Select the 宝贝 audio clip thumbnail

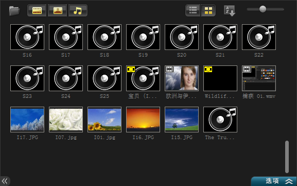pyautogui.click(x=143, y=78)
